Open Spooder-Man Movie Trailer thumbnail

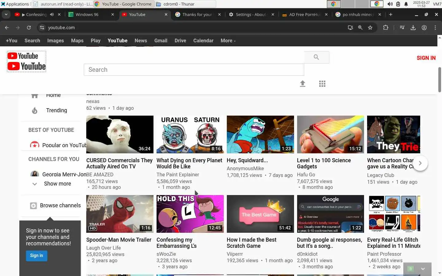point(120,214)
